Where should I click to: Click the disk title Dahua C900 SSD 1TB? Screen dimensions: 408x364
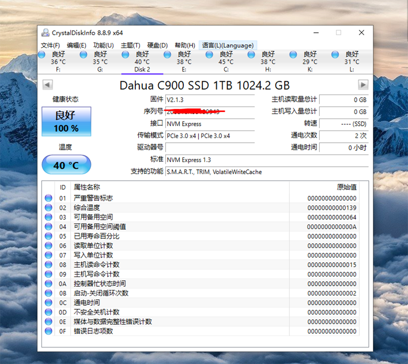point(205,86)
